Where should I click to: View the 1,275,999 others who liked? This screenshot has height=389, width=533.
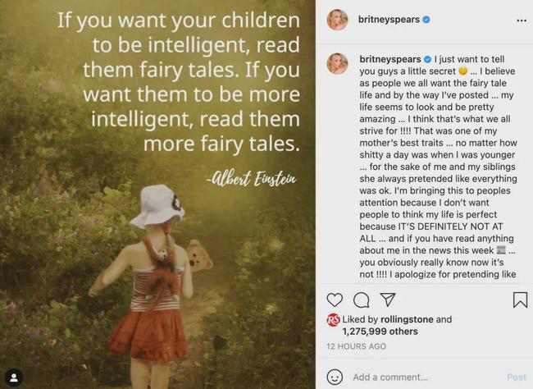point(382,332)
